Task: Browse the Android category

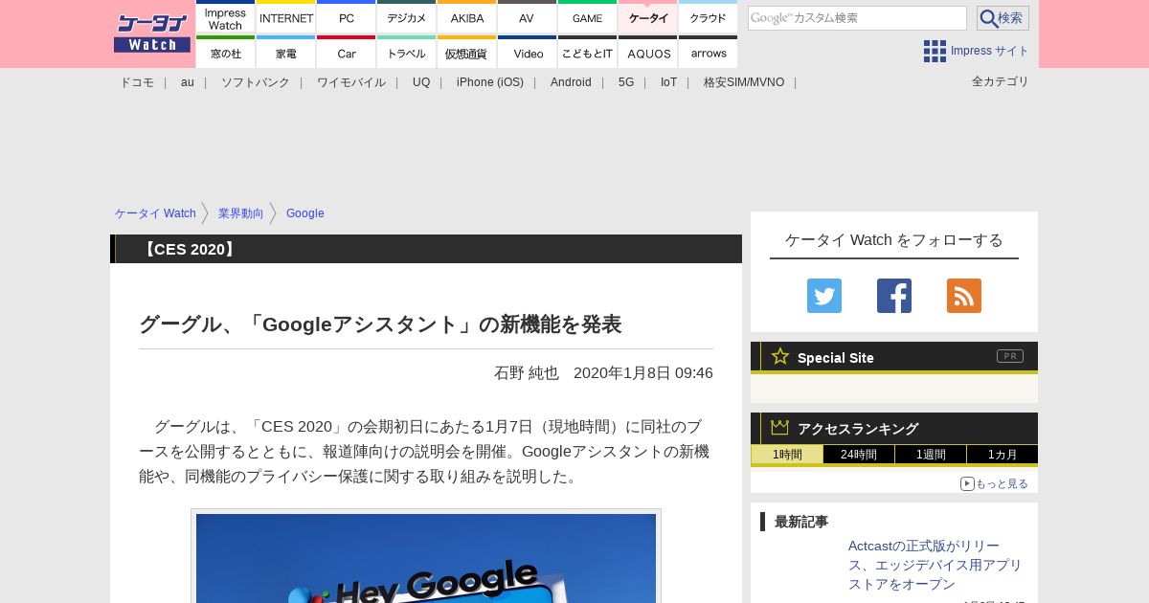Action: click(x=571, y=82)
